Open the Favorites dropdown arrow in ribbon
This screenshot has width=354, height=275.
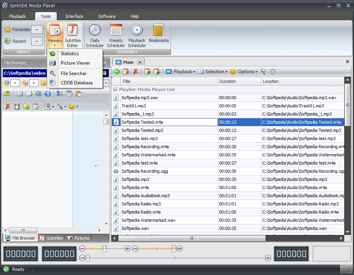tap(37, 30)
